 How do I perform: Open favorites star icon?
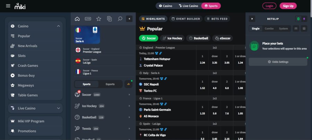click(98, 19)
